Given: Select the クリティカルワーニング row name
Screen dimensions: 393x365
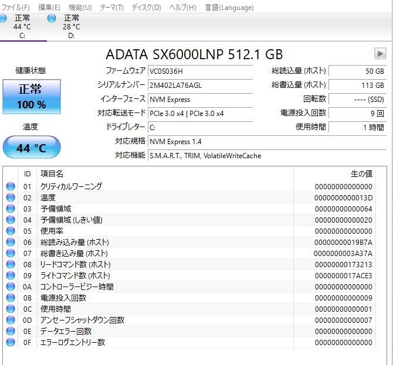Looking at the screenshot, I should tap(71, 186).
